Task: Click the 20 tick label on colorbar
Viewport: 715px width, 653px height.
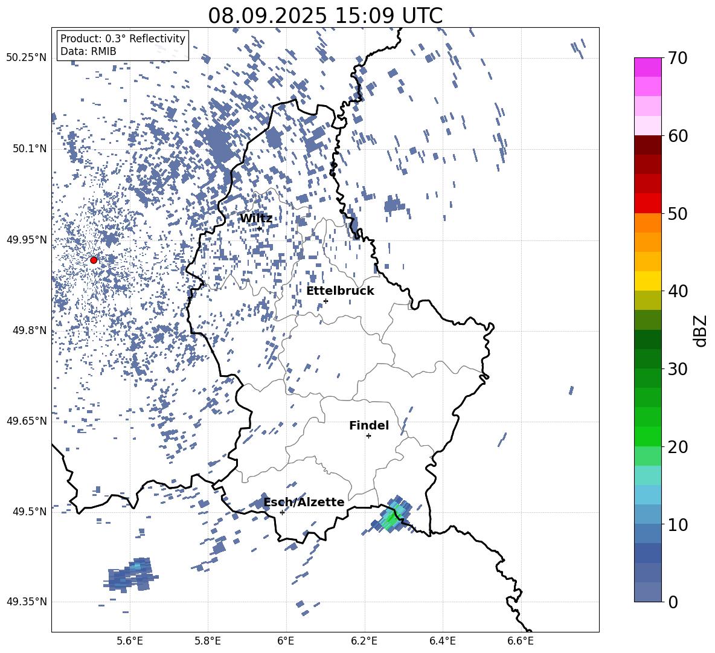Action: pos(678,447)
